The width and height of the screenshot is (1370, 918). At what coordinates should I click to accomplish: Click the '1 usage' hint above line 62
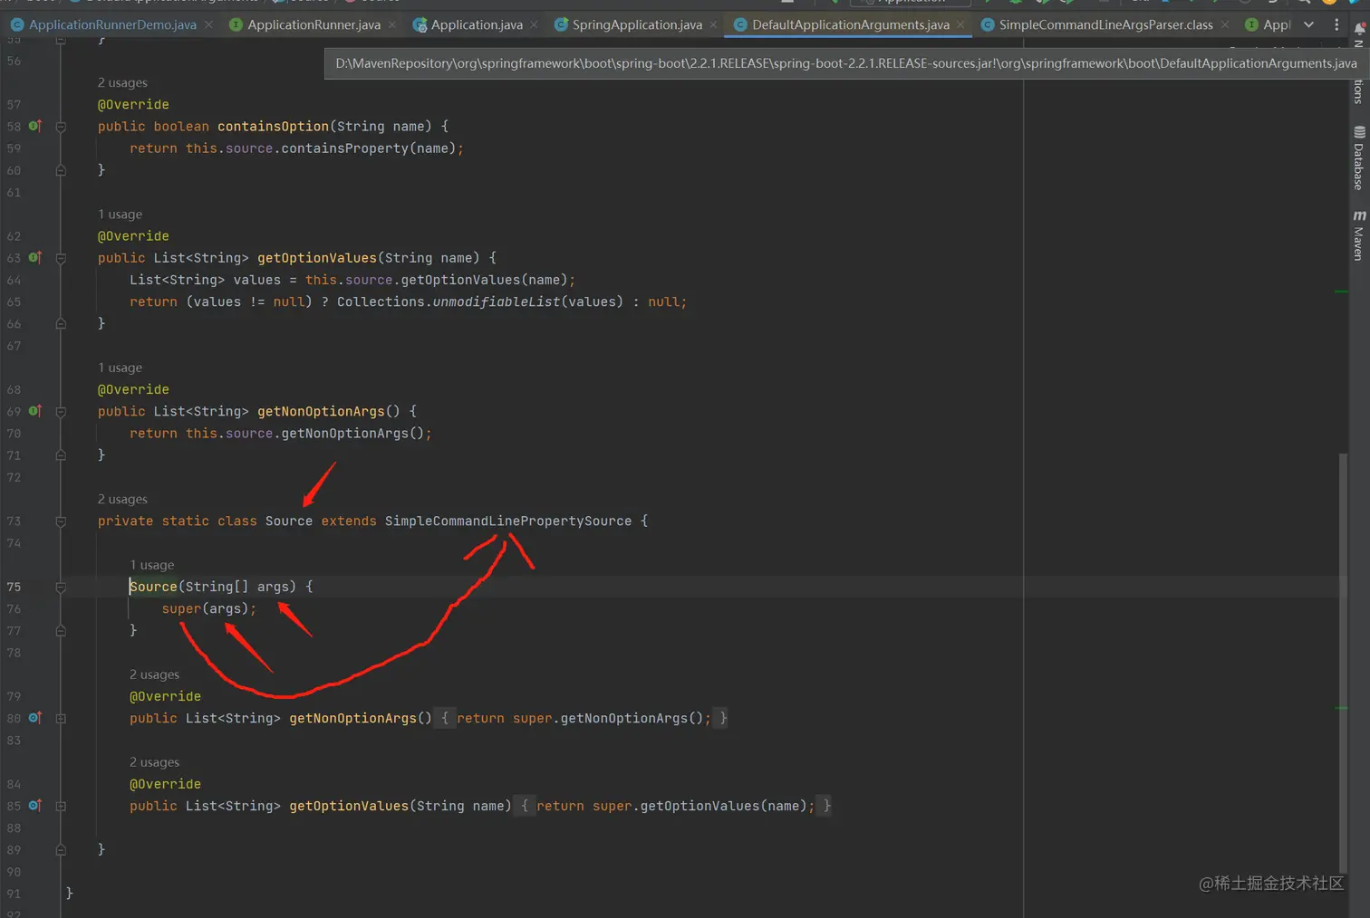(120, 215)
